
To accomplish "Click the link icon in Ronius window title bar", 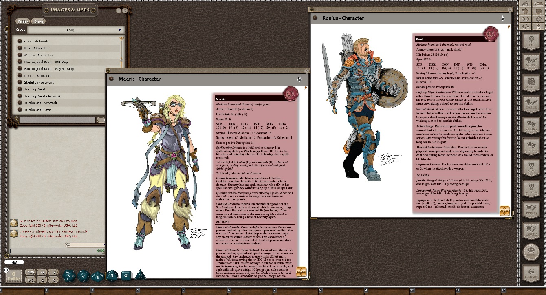I will pyautogui.click(x=315, y=18).
